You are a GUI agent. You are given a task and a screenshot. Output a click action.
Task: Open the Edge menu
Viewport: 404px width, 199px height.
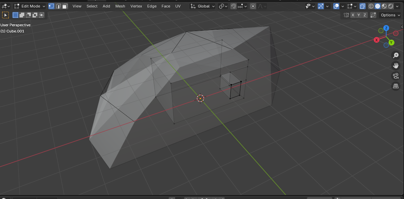click(152, 6)
